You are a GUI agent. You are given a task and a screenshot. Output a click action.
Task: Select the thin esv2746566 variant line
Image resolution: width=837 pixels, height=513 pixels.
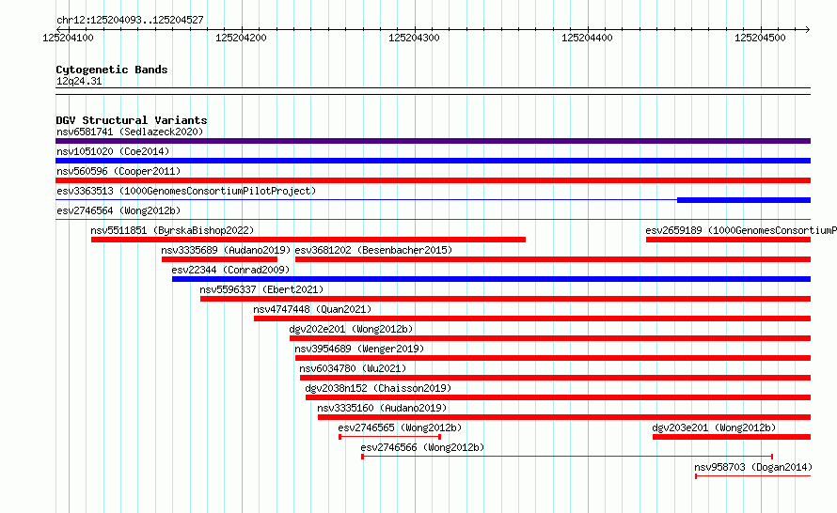point(567,457)
